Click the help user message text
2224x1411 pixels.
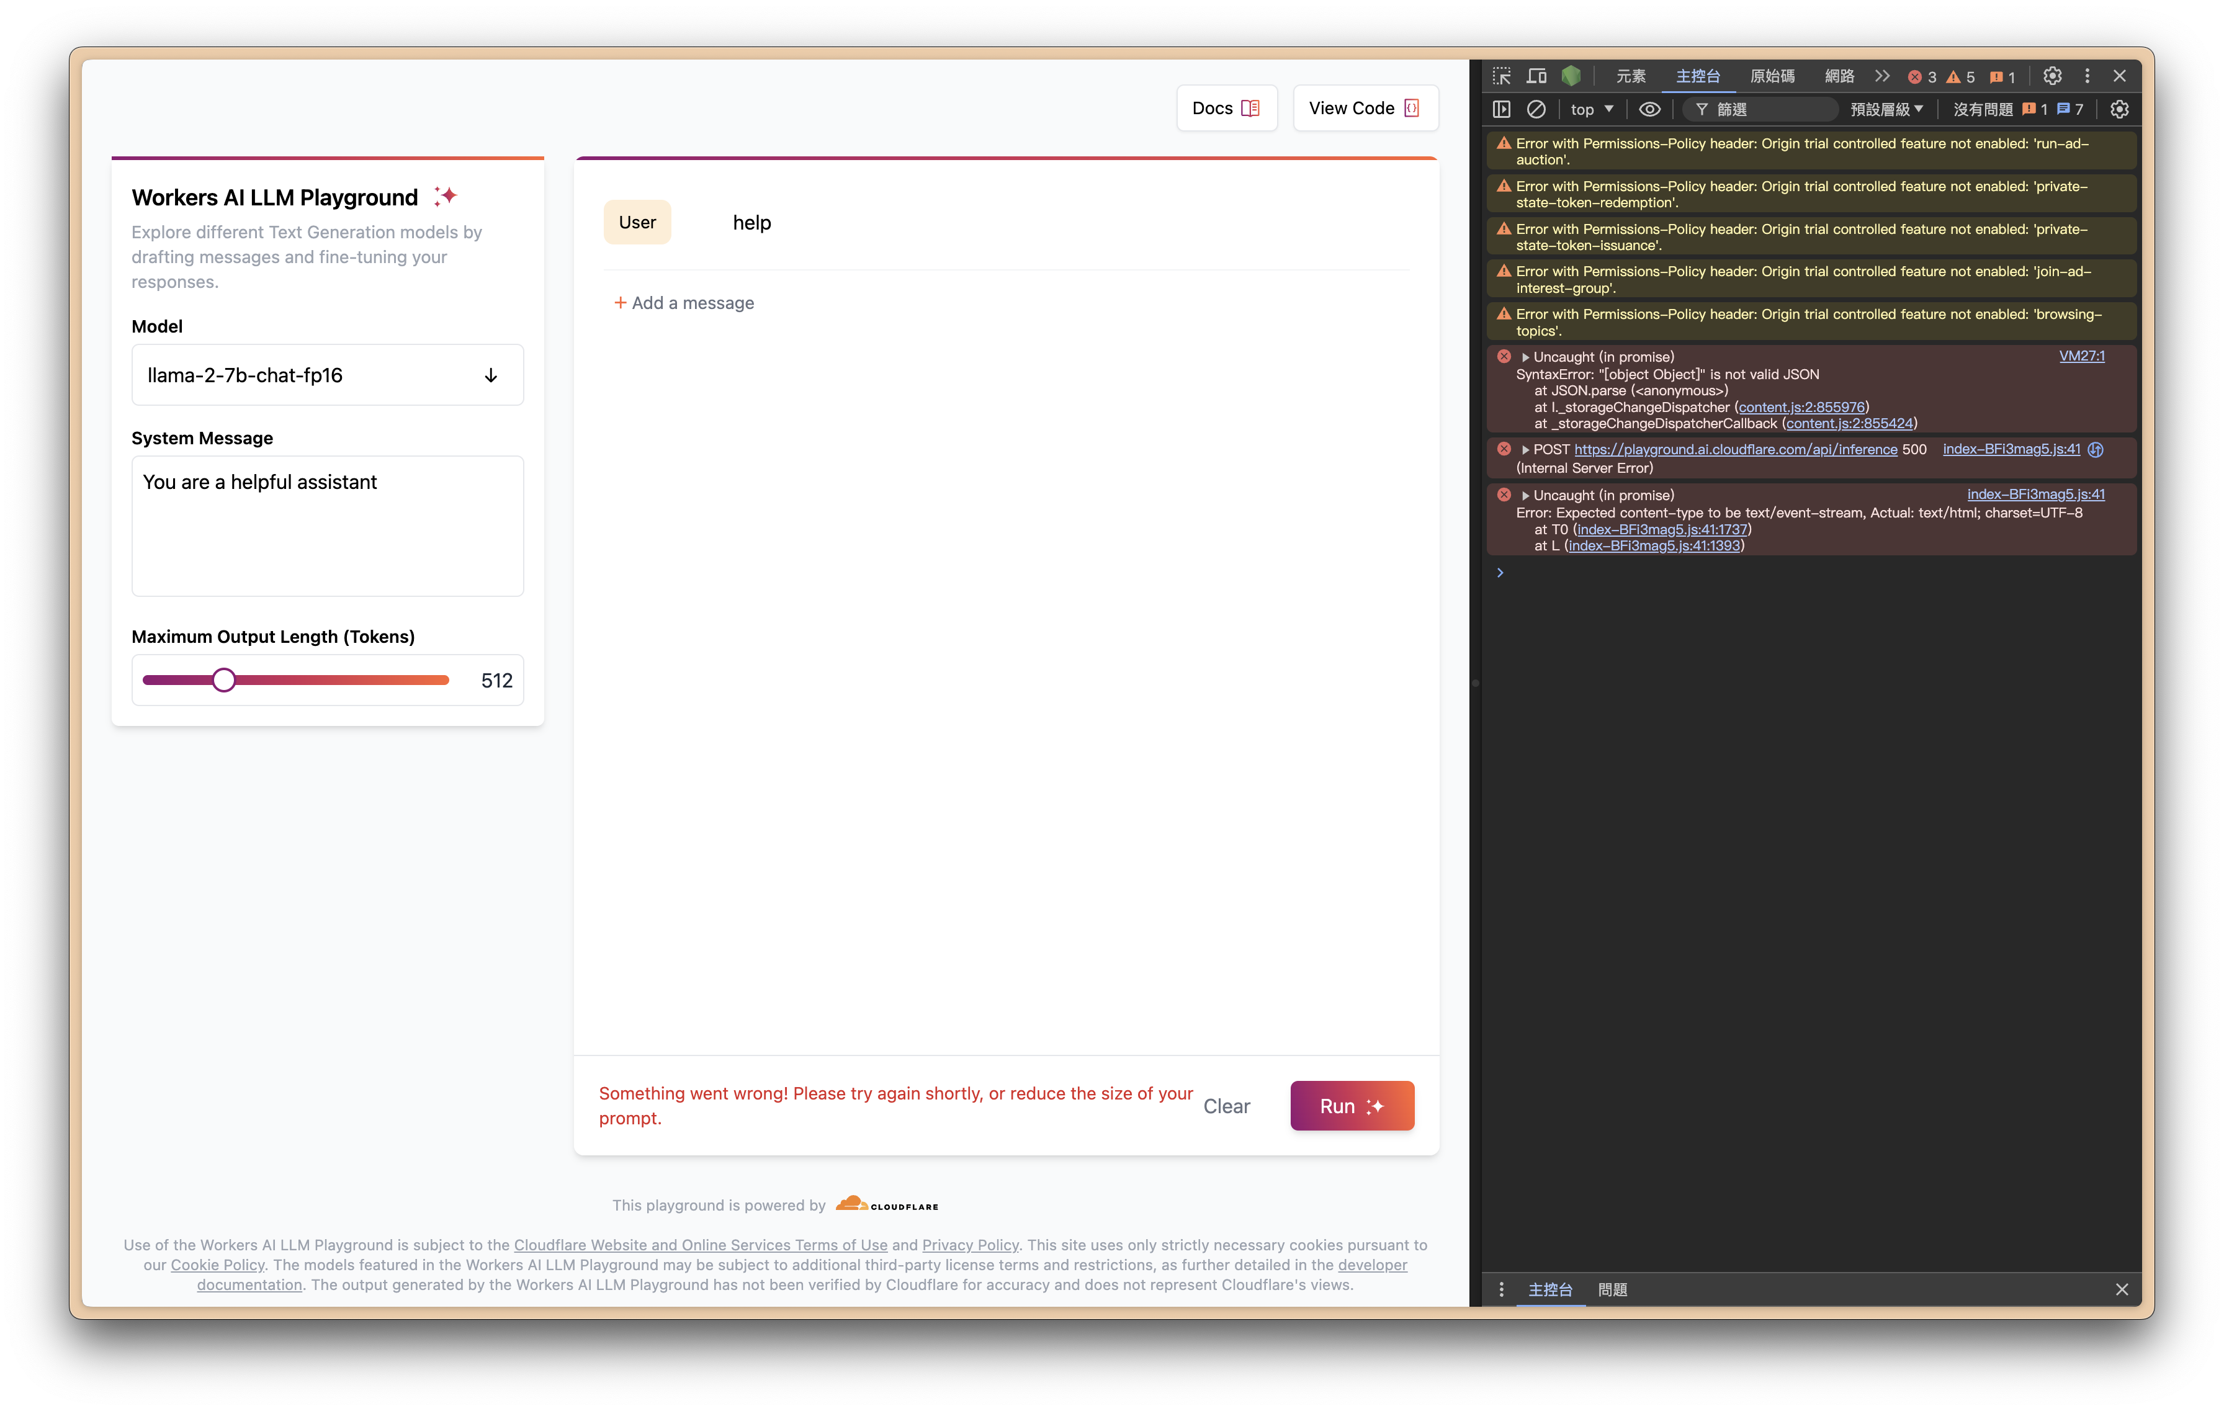752,223
